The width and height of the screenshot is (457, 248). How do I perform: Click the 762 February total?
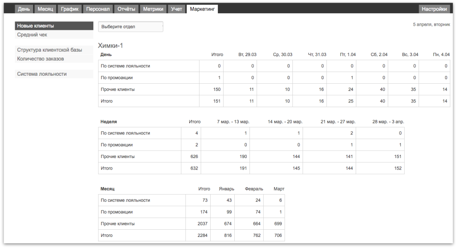click(257, 235)
